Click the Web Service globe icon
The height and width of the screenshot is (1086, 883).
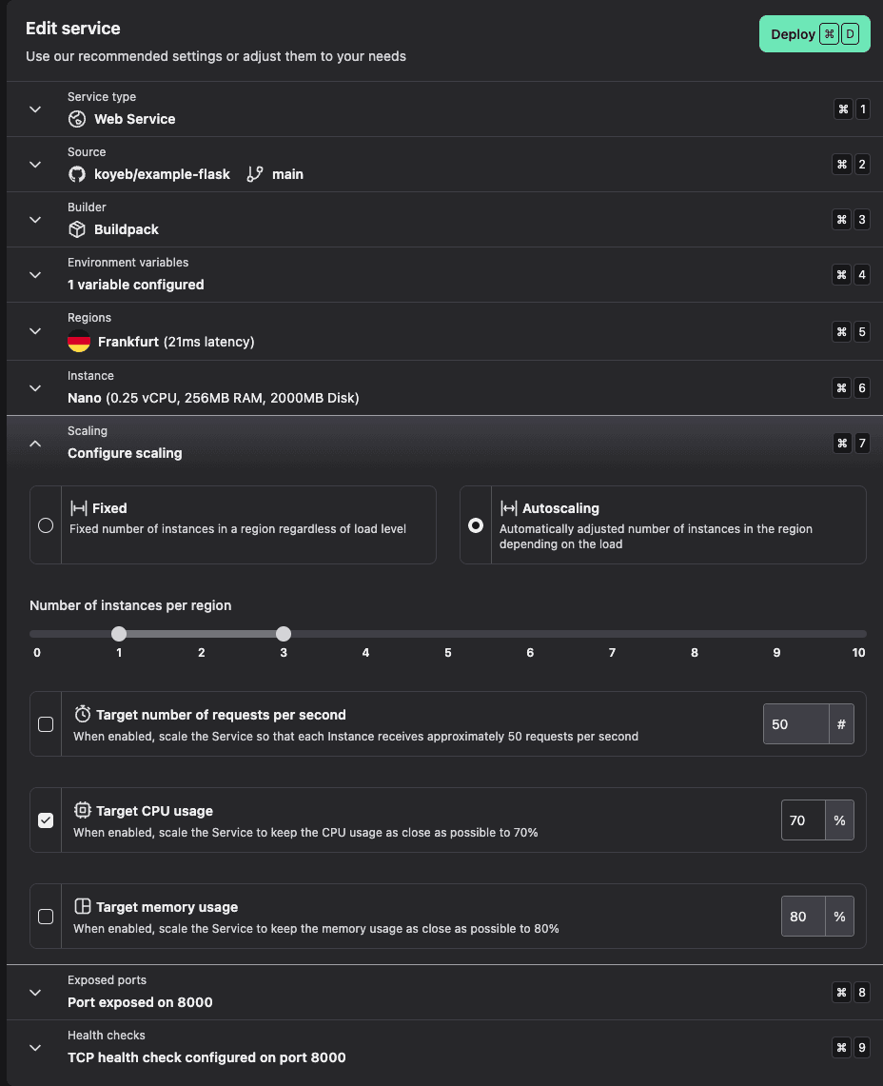click(77, 119)
